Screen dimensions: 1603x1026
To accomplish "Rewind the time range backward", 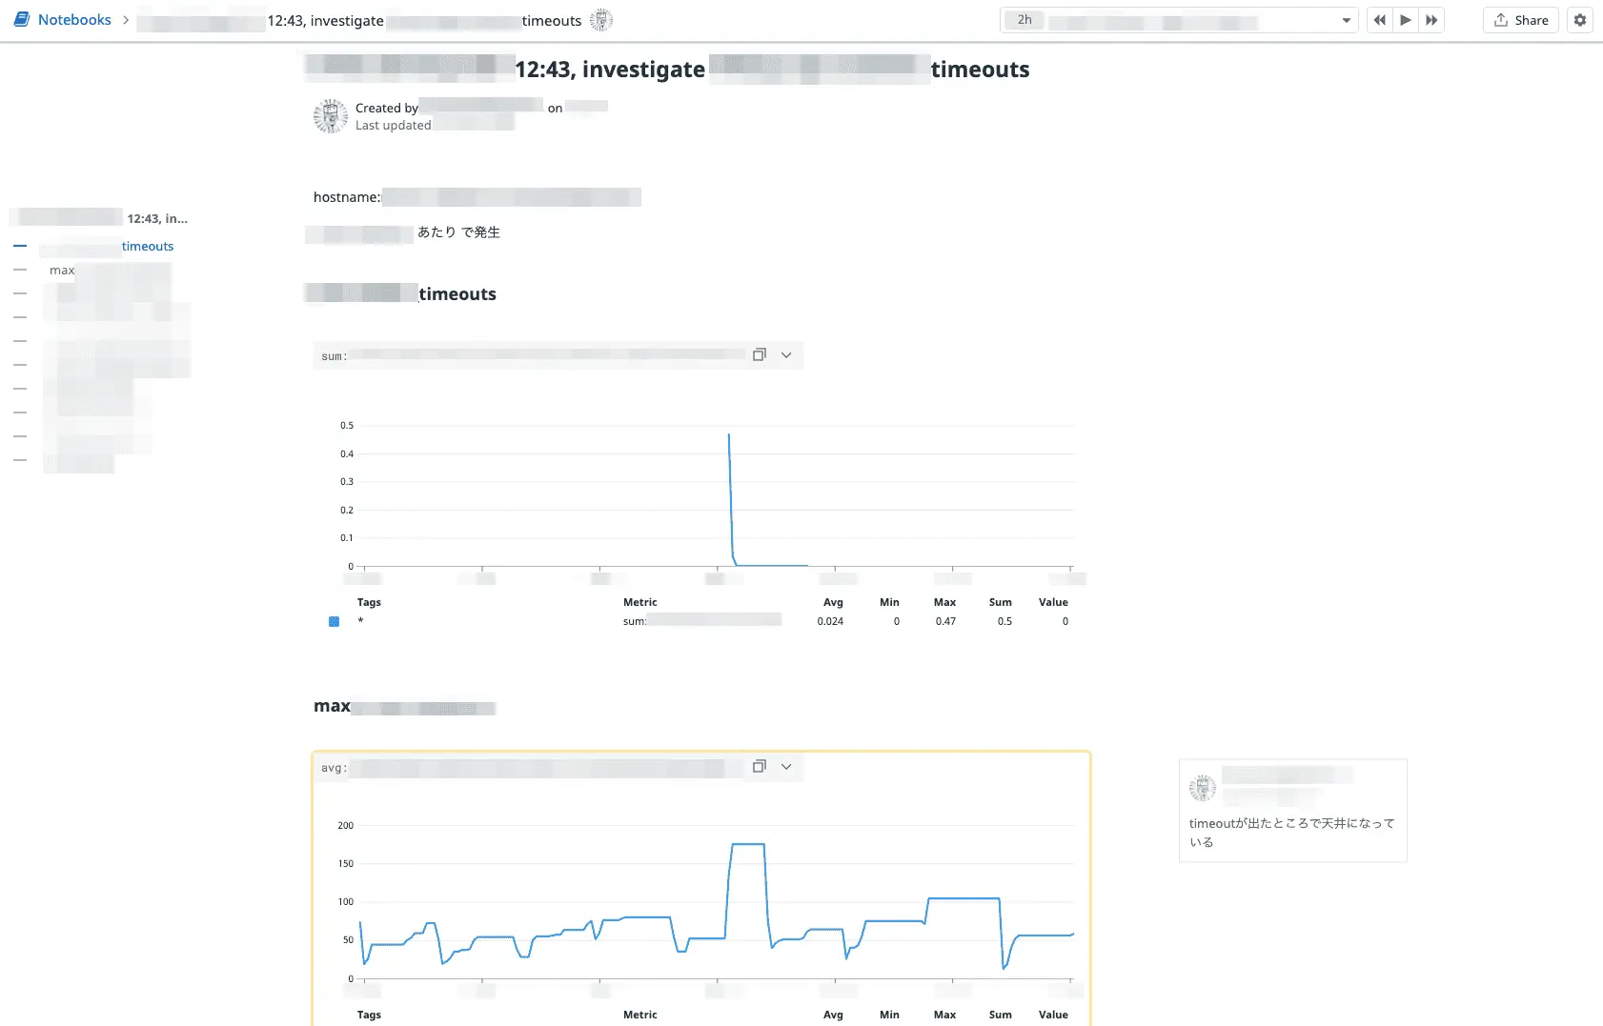I will tap(1379, 20).
